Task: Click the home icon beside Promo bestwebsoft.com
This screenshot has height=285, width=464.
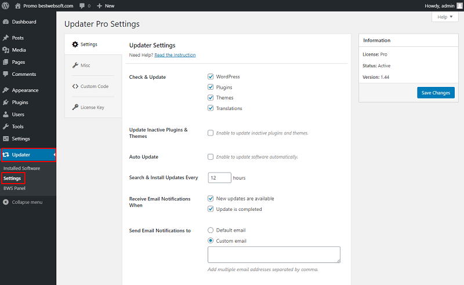Action: pyautogui.click(x=18, y=6)
